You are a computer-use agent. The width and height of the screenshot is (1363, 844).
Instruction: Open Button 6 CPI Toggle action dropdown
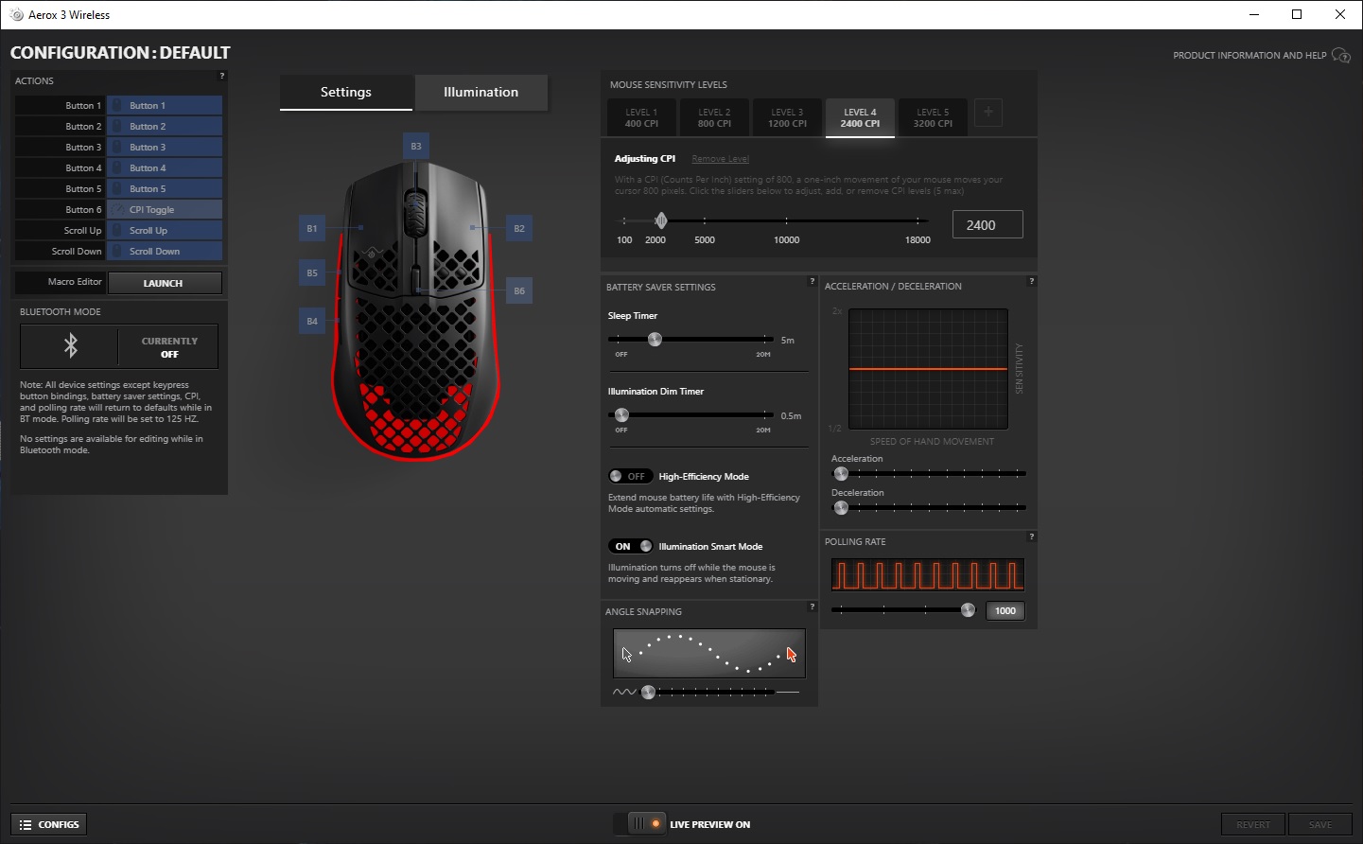[165, 209]
